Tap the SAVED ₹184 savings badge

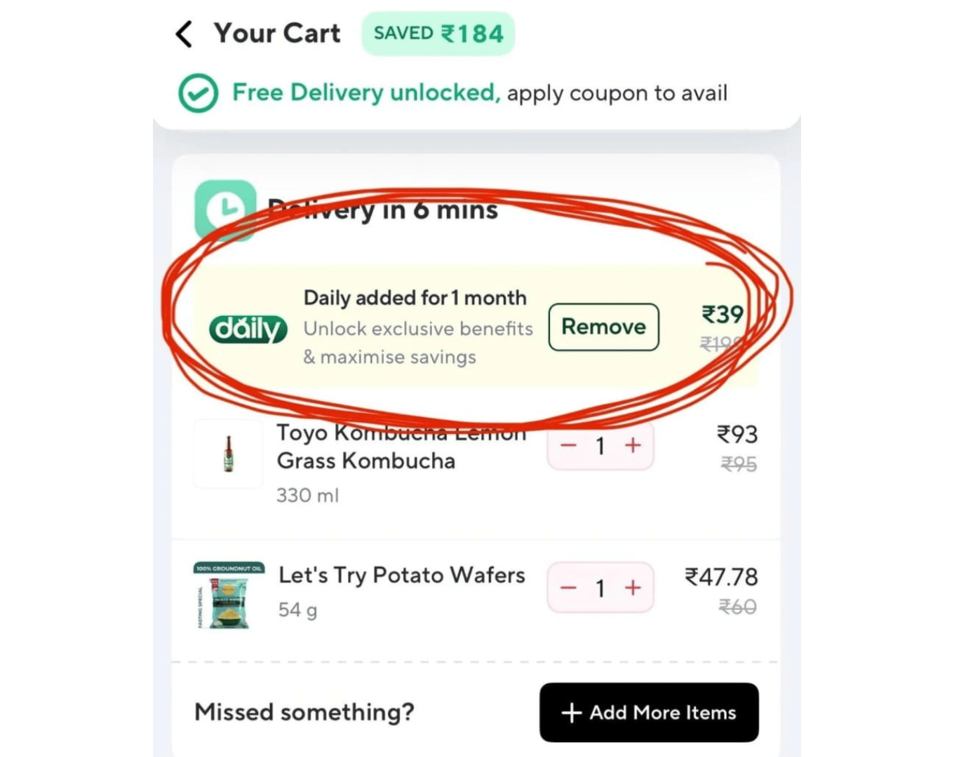pyautogui.click(x=438, y=34)
